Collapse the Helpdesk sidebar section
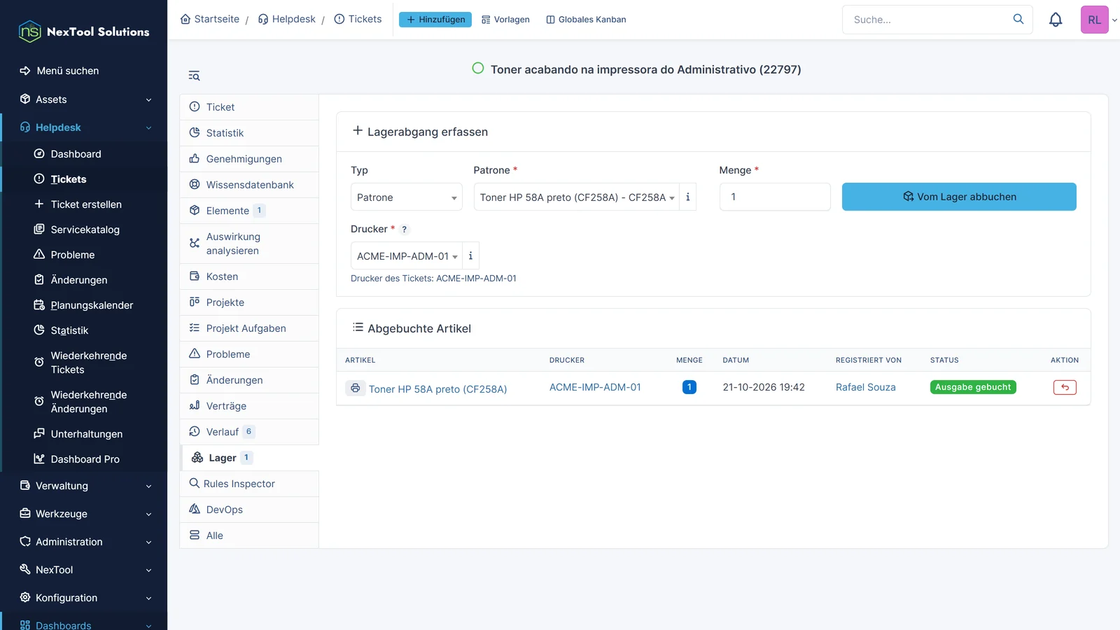This screenshot has height=630, width=1120. 84,127
